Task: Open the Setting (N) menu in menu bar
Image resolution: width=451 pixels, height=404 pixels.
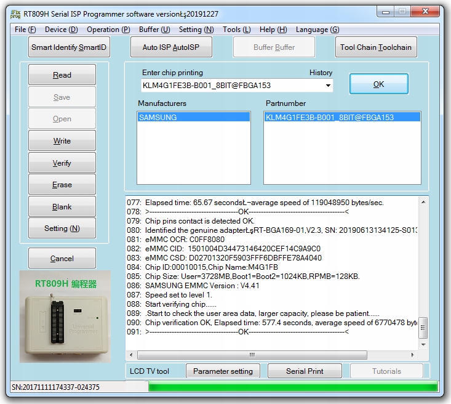Action: (196, 30)
